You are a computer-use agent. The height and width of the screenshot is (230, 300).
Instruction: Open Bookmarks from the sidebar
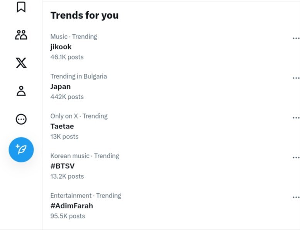coord(21,7)
